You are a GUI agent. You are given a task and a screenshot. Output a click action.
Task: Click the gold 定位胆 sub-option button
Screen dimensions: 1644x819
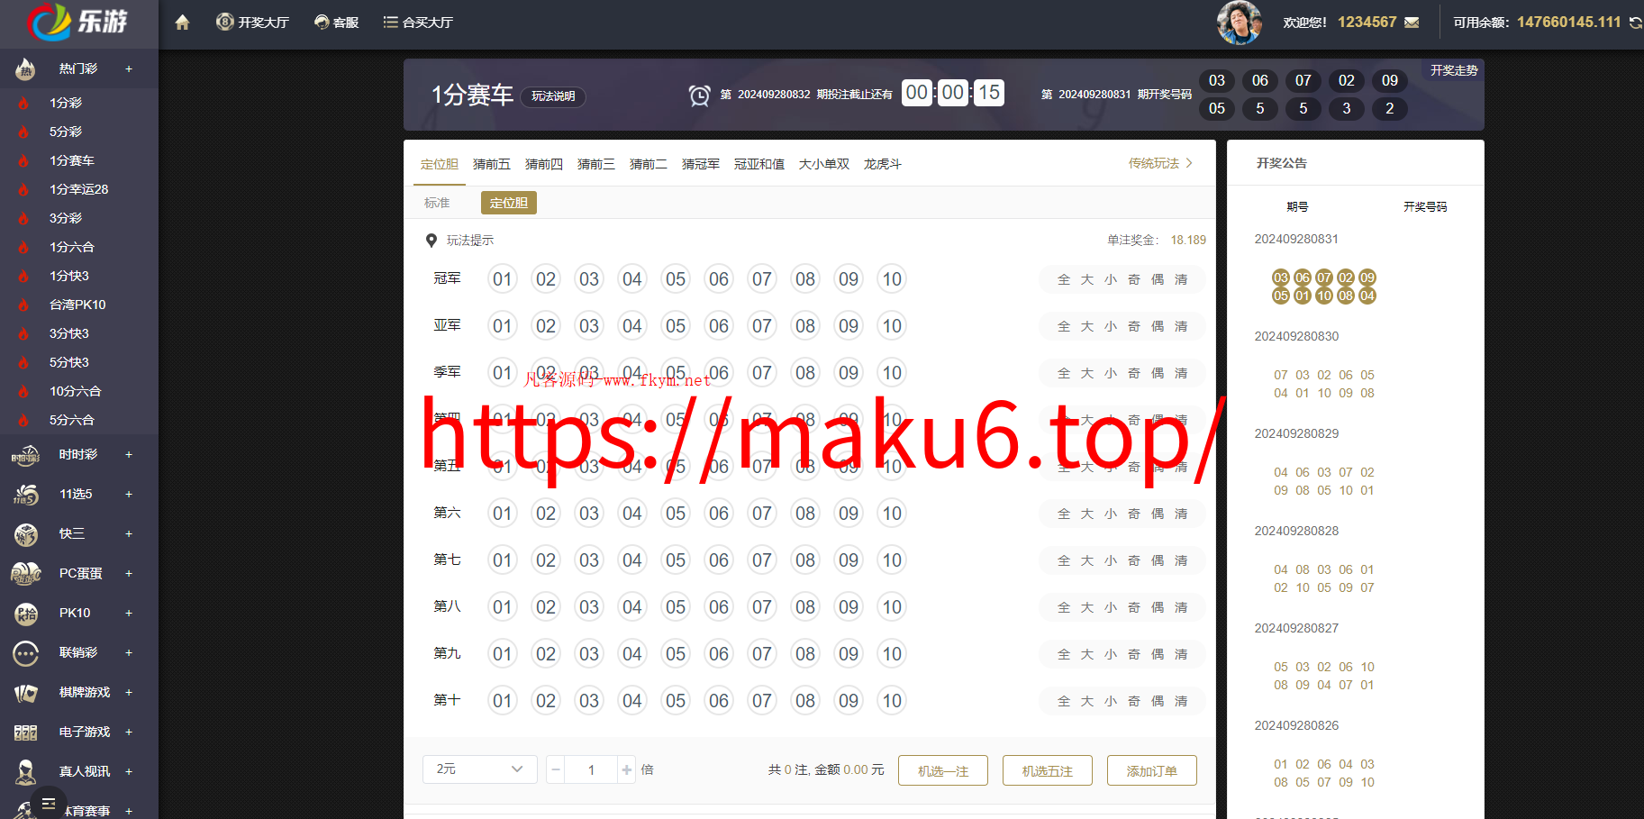tap(509, 203)
